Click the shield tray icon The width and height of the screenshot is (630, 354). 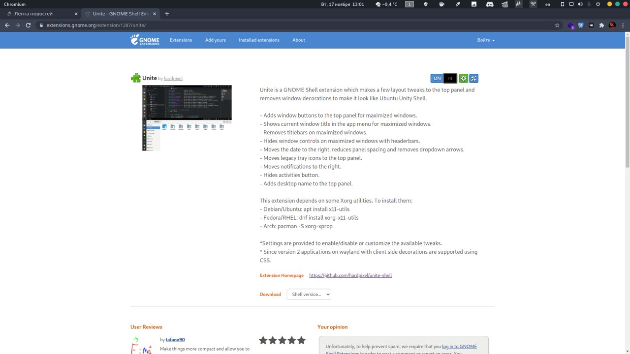tap(426, 4)
